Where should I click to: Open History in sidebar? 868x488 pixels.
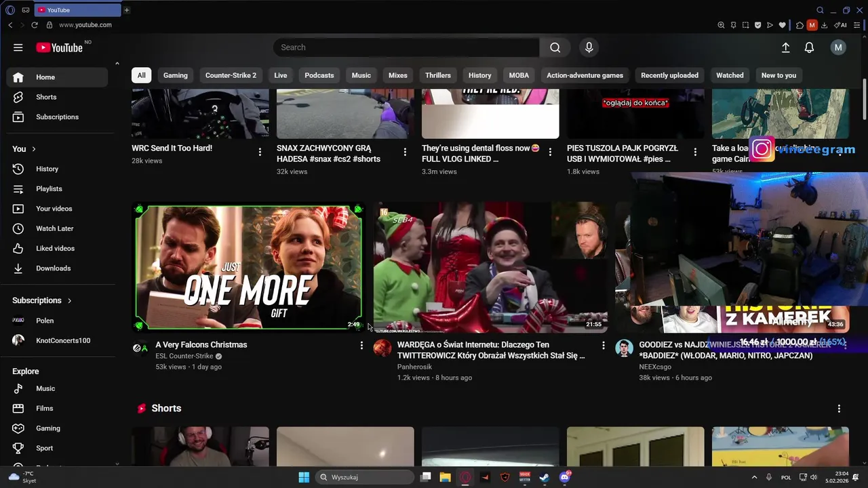(57, 169)
